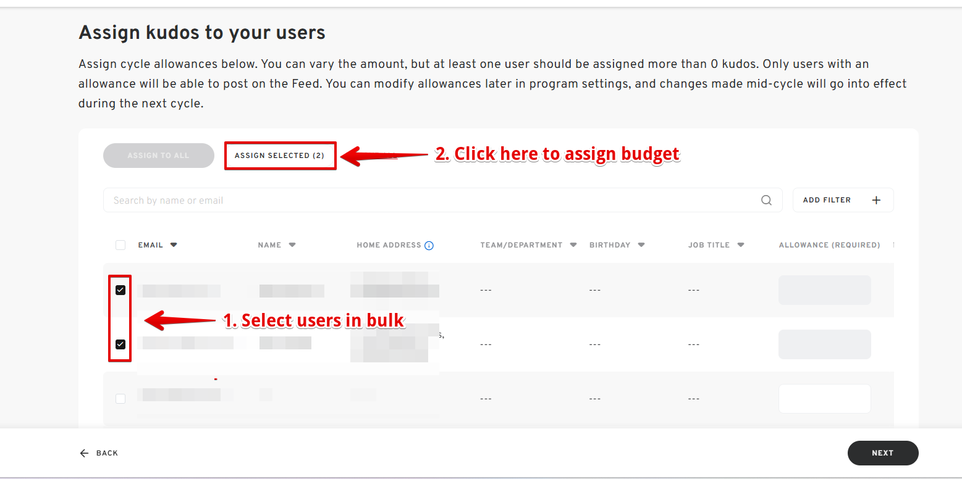Click the back arrow icon

(84, 453)
